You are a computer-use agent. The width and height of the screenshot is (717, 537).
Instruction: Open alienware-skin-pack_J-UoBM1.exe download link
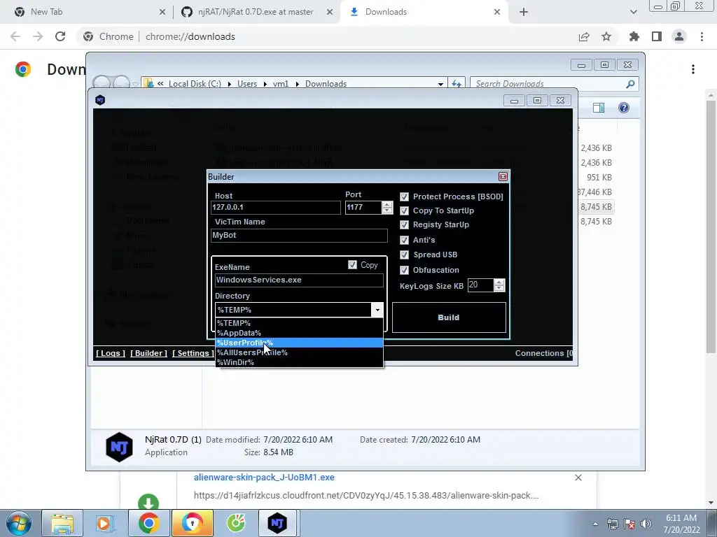[264, 477]
